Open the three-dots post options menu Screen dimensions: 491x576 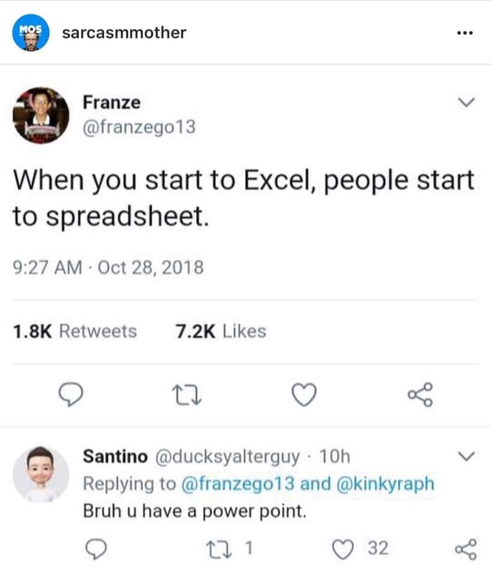(464, 32)
